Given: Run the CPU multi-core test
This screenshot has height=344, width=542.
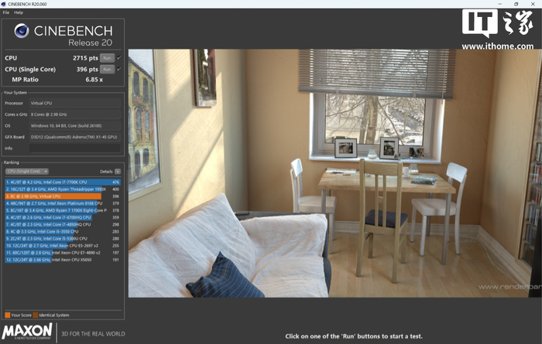Looking at the screenshot, I should click(107, 58).
